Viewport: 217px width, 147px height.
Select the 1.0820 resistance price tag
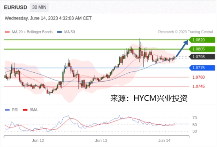202,40
